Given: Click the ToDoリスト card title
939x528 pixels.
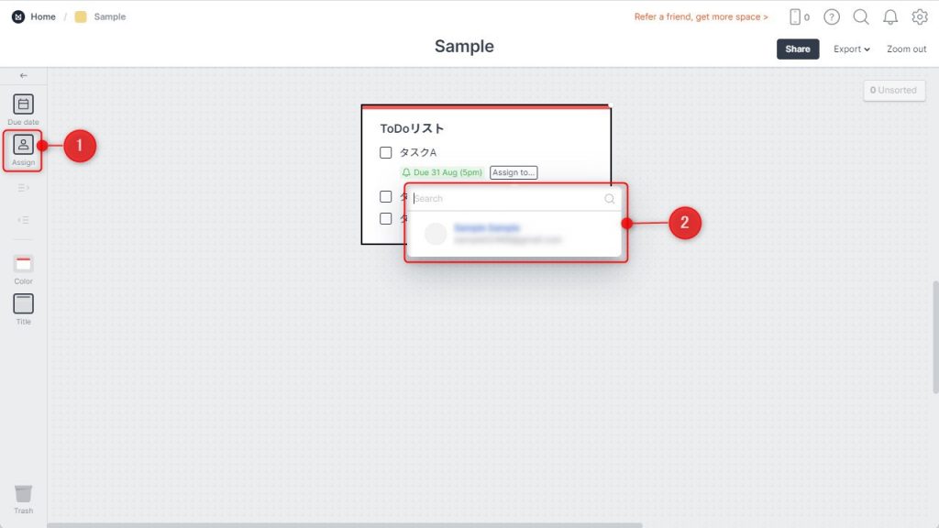Looking at the screenshot, I should pyautogui.click(x=412, y=128).
